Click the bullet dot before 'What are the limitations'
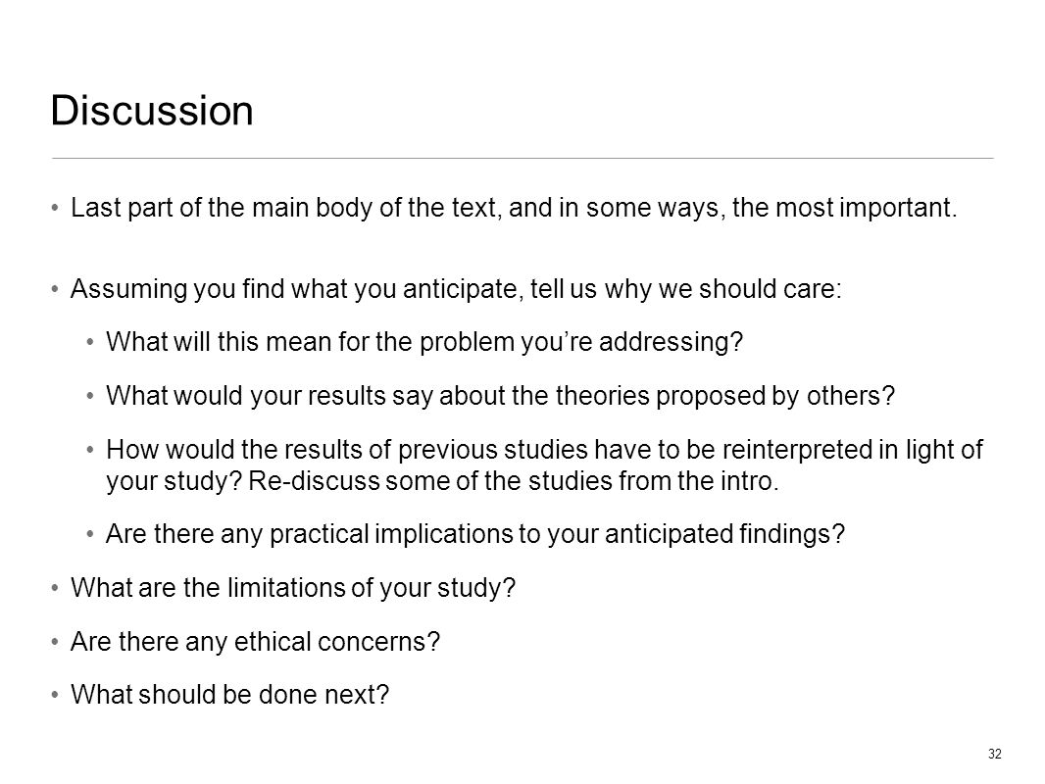The height and width of the screenshot is (784, 1045). 55,588
